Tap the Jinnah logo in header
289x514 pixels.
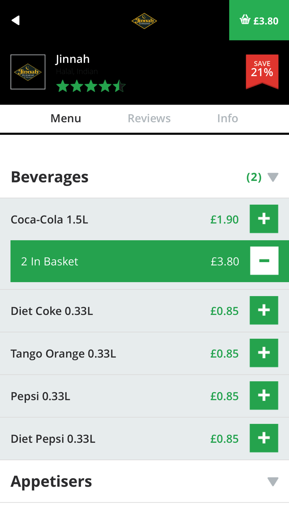(144, 21)
